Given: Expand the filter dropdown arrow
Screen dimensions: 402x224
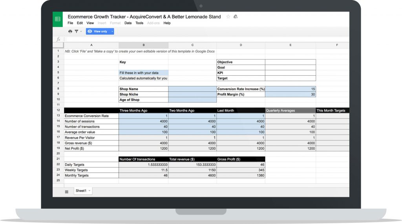Looking at the screenshot, I should pyautogui.click(x=81, y=31).
